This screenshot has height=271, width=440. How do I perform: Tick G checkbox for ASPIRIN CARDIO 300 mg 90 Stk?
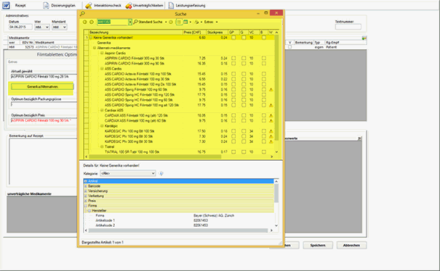pyautogui.click(x=243, y=64)
